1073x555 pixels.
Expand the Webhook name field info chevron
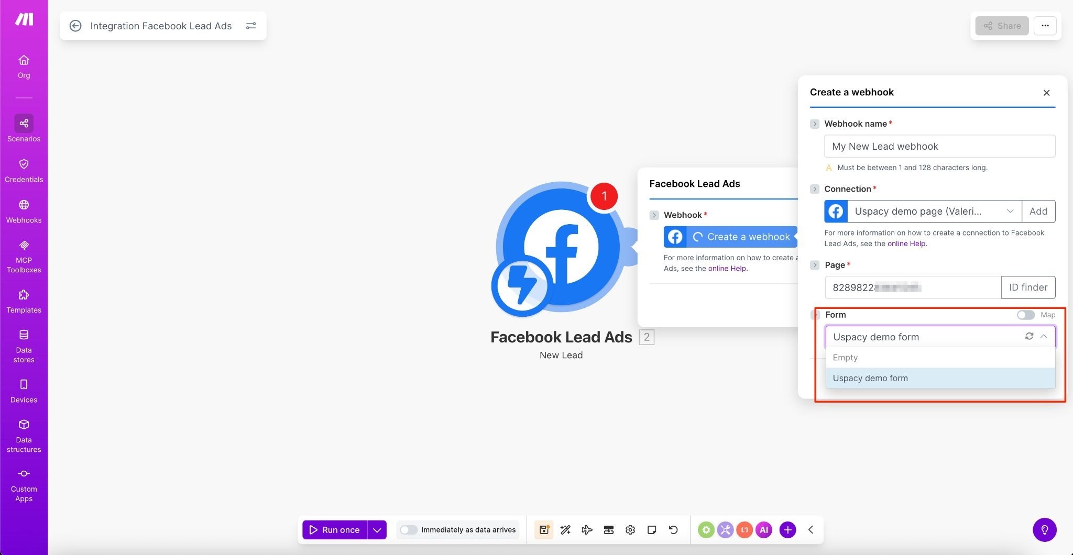[814, 124]
